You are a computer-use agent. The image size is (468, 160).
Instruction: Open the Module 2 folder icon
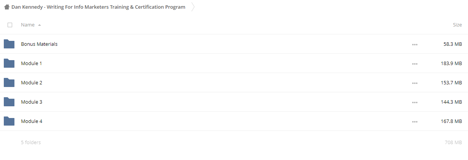pos(9,82)
